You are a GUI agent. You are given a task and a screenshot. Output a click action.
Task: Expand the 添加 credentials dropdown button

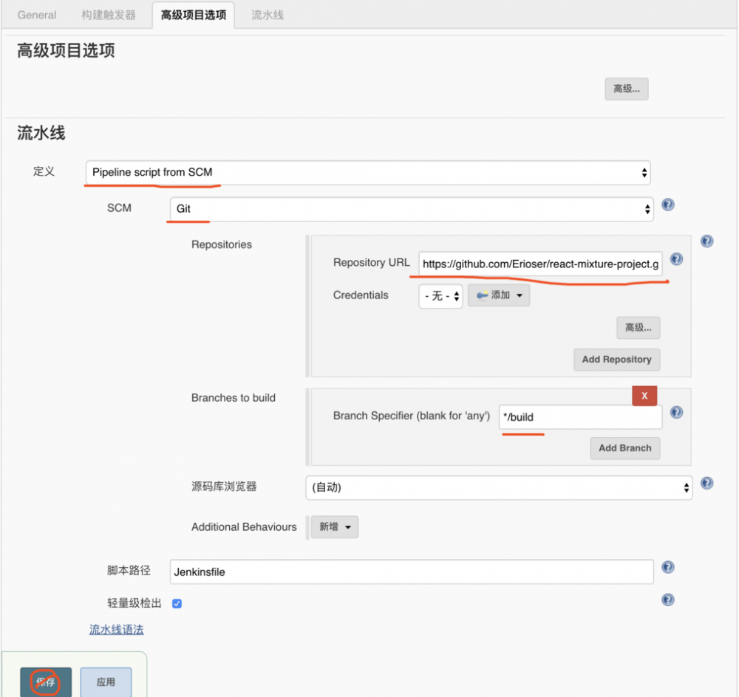[x=499, y=295]
